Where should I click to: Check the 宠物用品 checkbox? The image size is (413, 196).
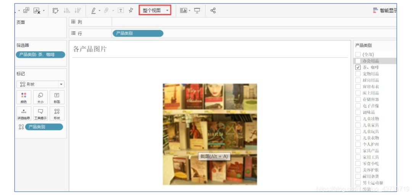click(358, 73)
